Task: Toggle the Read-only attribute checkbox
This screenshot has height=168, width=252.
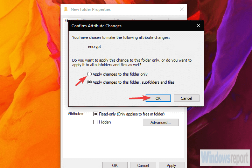Action: [96, 114]
